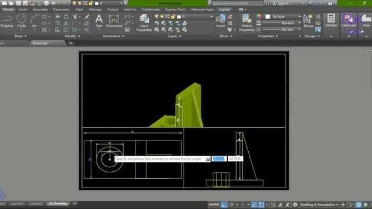
Task: Expand the Properties panel
Action: click(268, 36)
